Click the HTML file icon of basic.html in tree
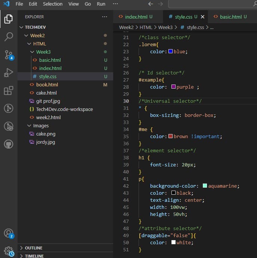Viewport: 257px width, 258px height. pos(35,60)
